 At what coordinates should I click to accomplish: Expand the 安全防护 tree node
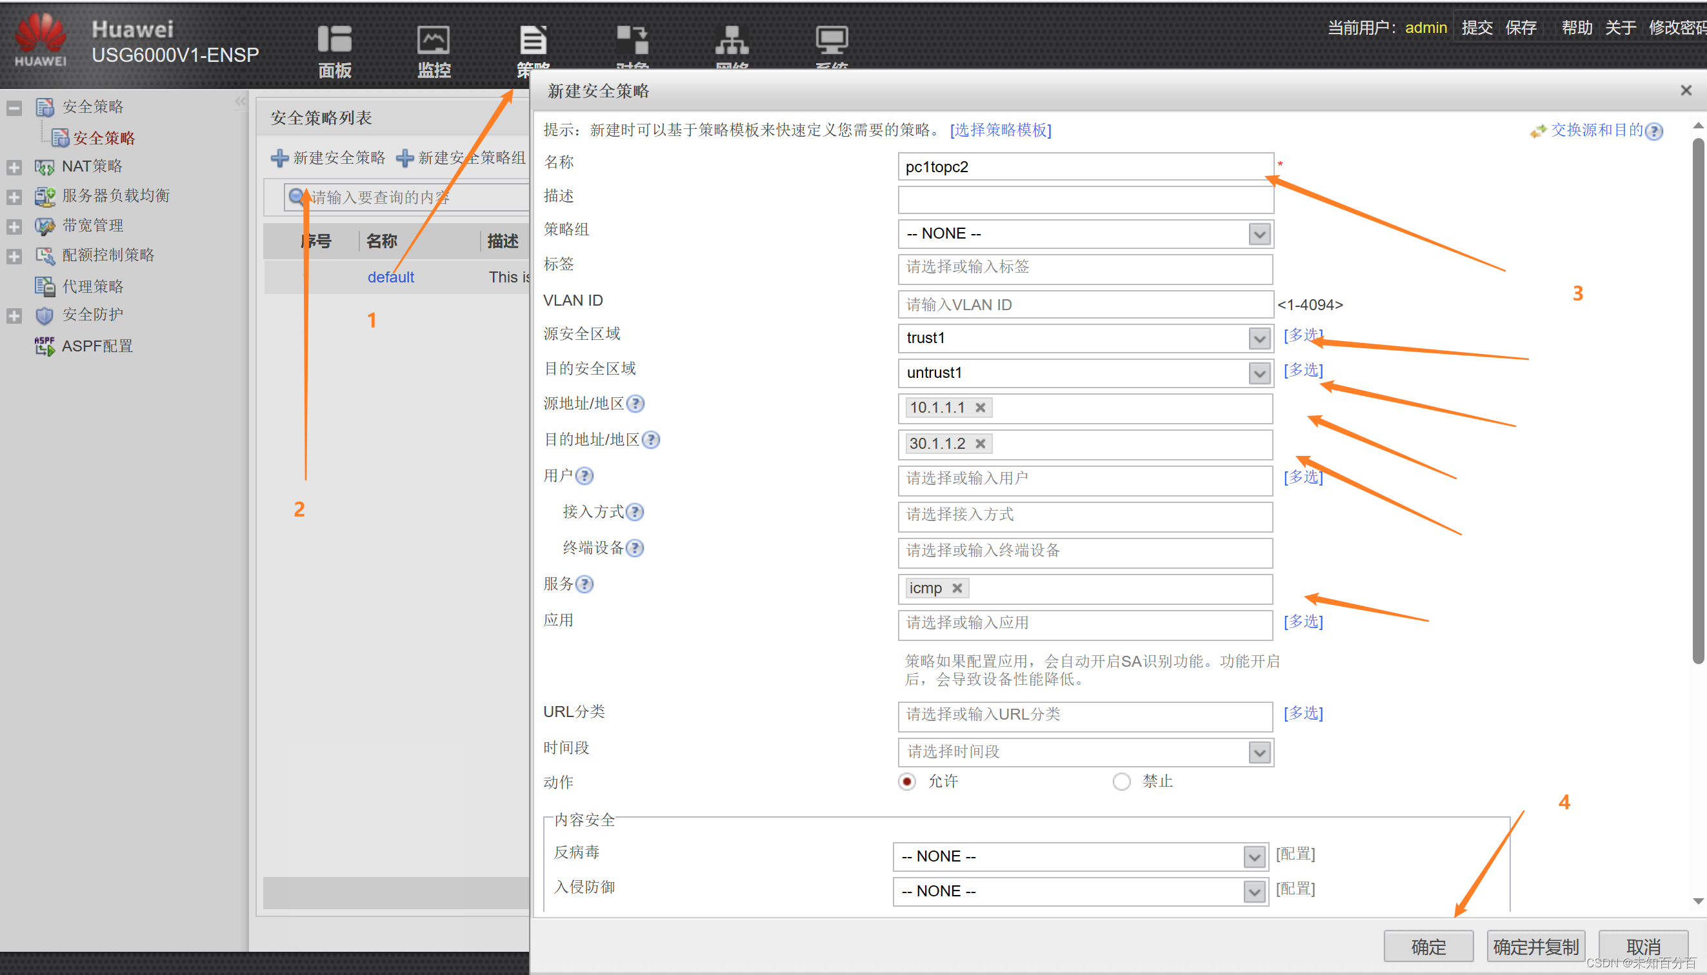point(14,316)
